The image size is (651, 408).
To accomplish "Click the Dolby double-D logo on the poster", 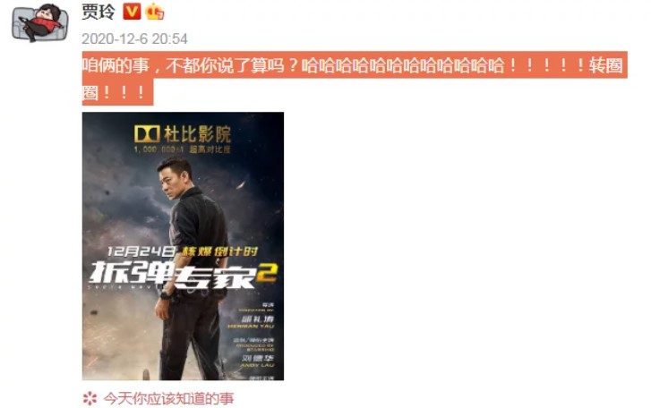I will tap(147, 134).
